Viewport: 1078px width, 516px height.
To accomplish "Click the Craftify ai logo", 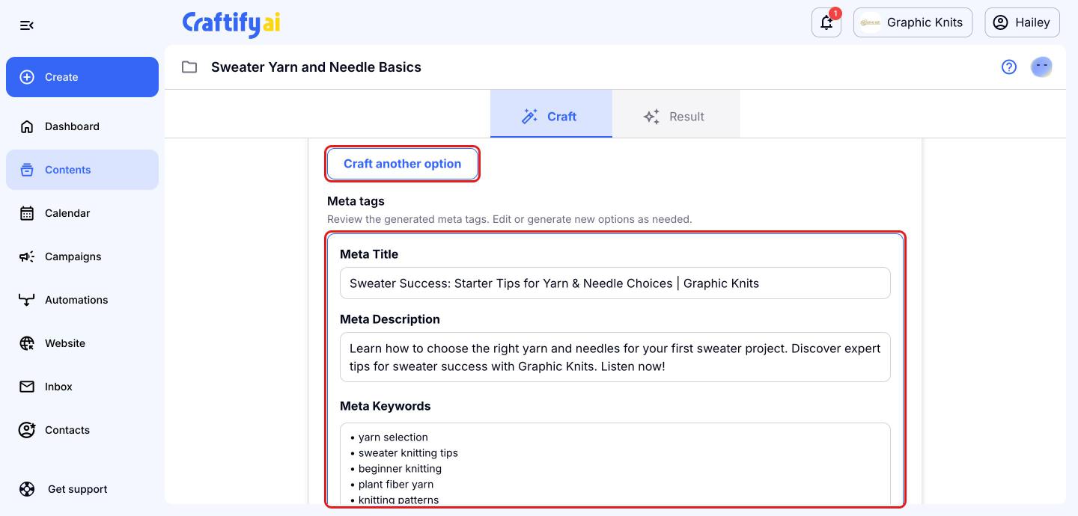I will [x=231, y=23].
